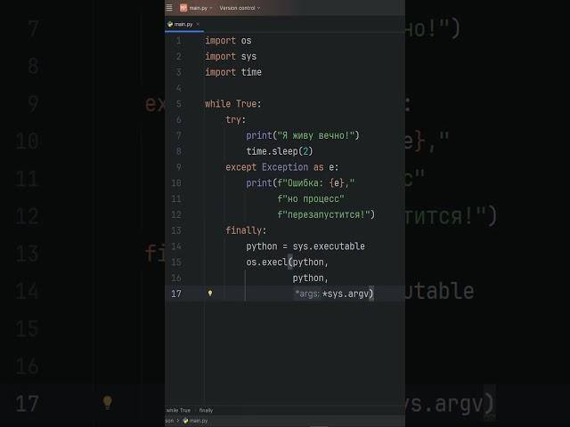
Task: Click the text 'import time' on line 3
Action: 233,72
